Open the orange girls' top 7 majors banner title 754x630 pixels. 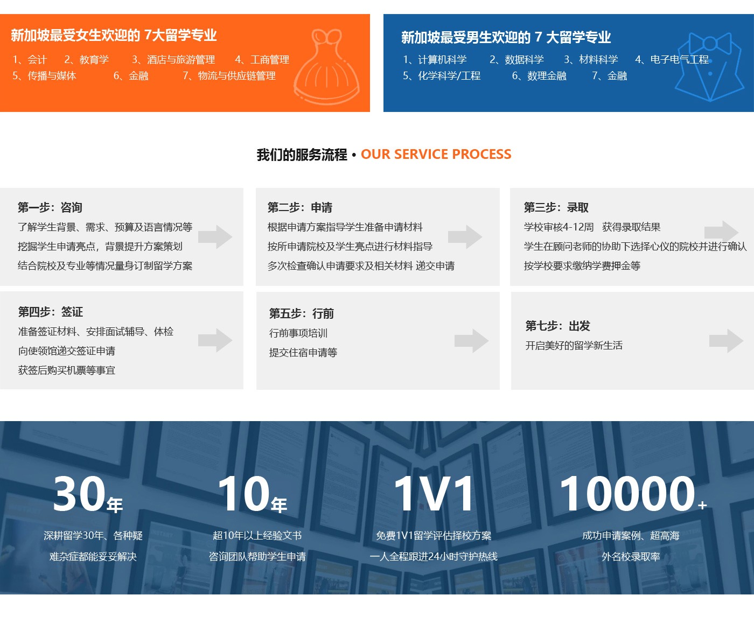coord(114,36)
